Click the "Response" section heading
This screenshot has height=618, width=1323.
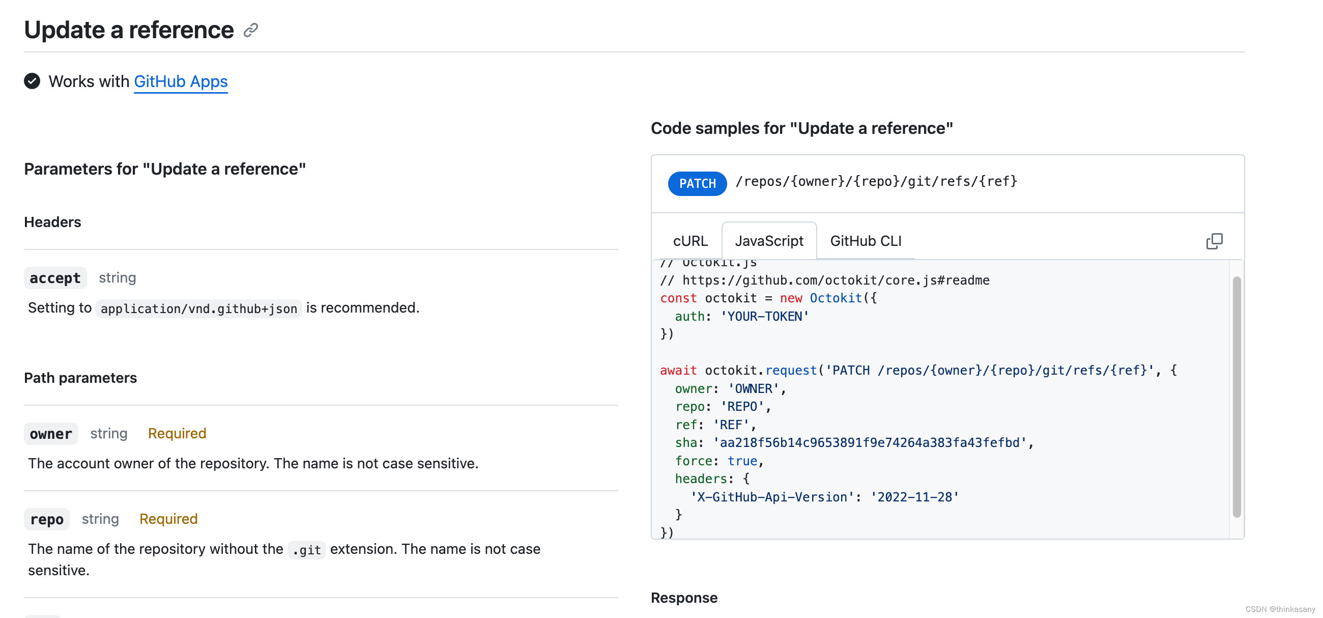coord(684,598)
